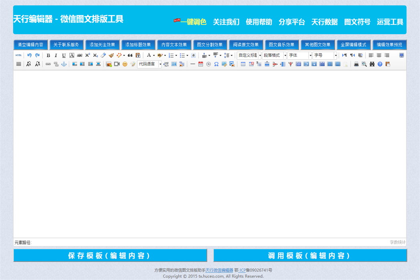This screenshot has width=420, height=280.
Task: Select the 图文音乐效果 tab
Action: click(282, 45)
